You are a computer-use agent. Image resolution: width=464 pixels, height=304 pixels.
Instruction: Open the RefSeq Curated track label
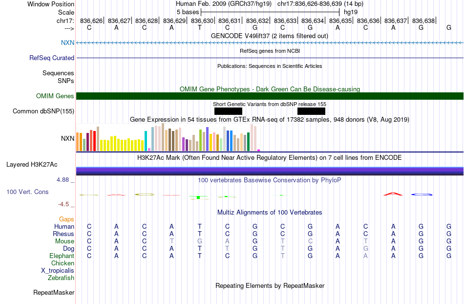(x=52, y=58)
